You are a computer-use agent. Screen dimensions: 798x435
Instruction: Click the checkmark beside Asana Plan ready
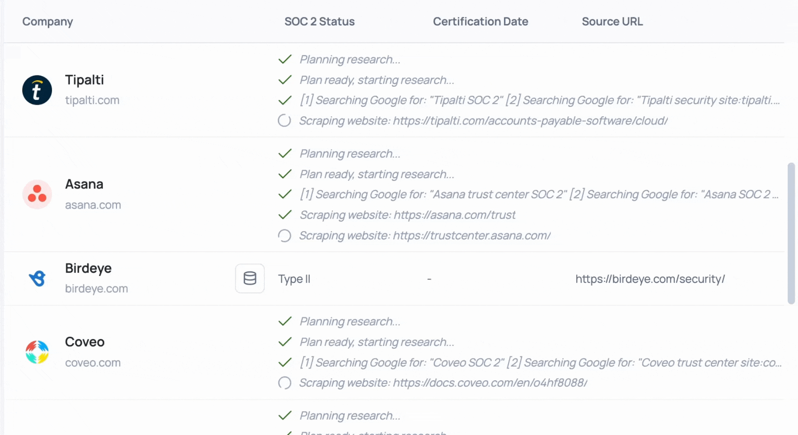(x=285, y=174)
